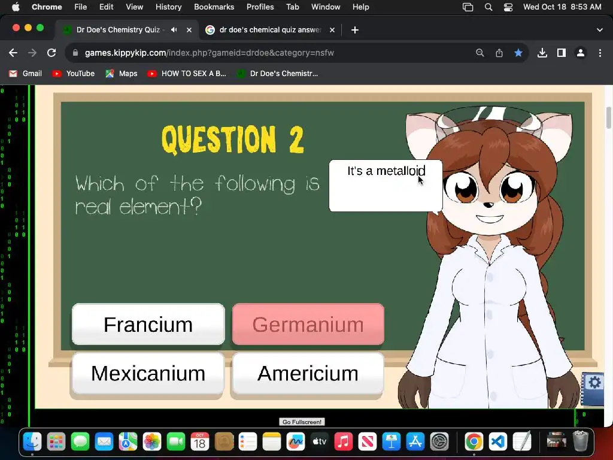
Task: Open the Bookmarks menu
Action: click(x=214, y=7)
